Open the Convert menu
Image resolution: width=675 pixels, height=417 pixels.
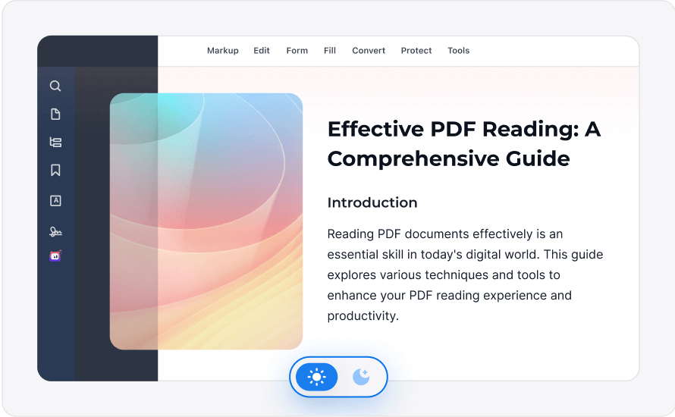coord(369,51)
